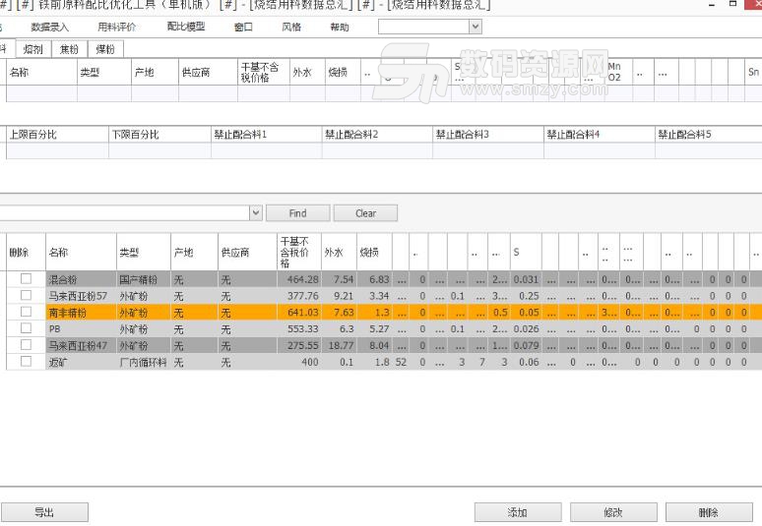This screenshot has height=526, width=762.
Task: Click the 修改 modify button
Action: coord(613,512)
